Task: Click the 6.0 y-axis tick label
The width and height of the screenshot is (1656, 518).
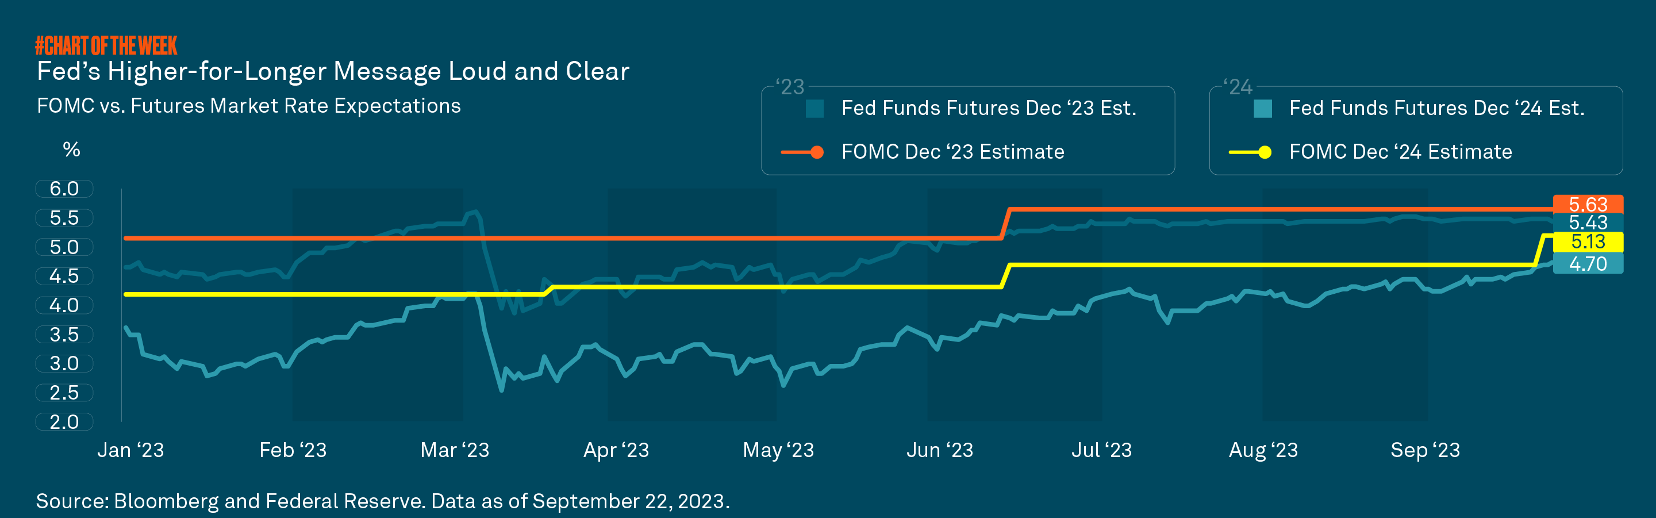Action: click(64, 189)
